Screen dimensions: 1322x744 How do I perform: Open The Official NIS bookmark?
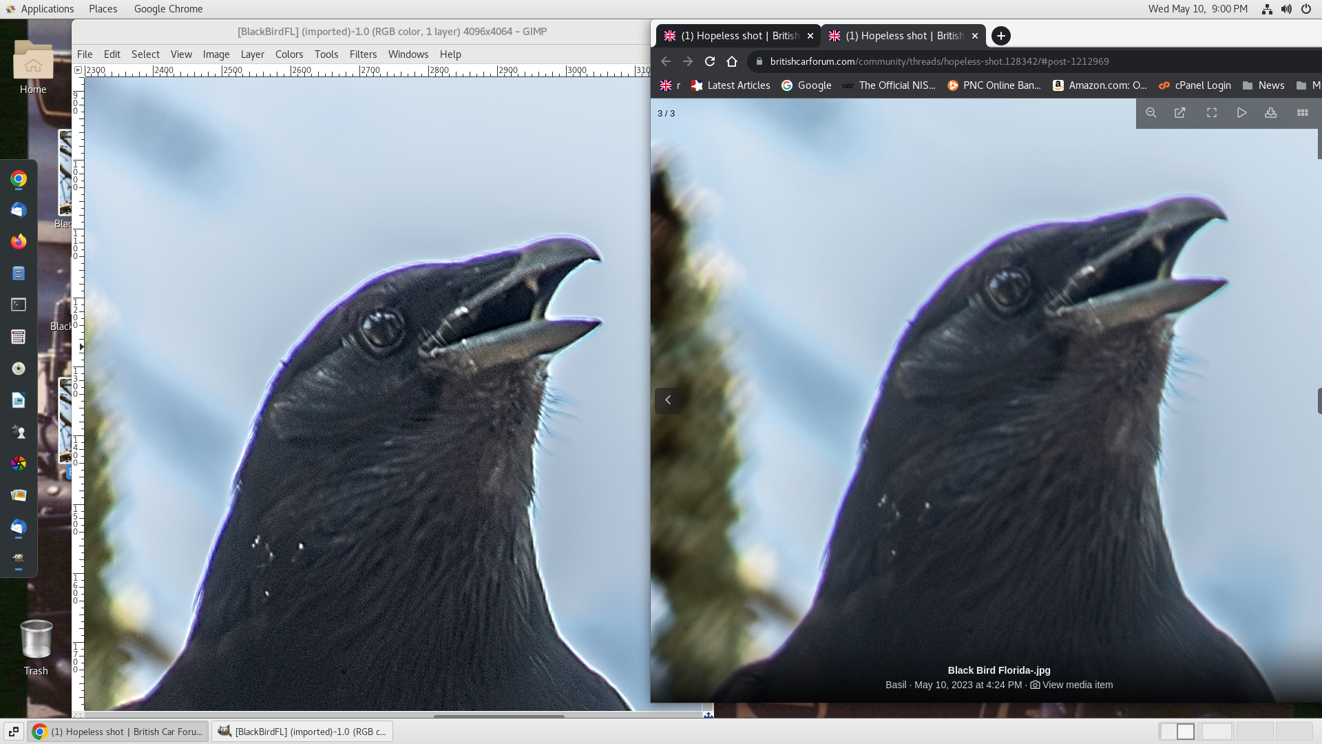(x=889, y=85)
